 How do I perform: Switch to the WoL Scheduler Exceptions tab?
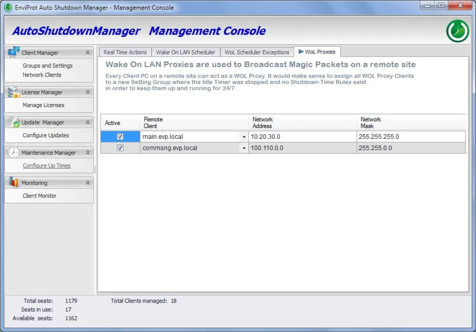coord(257,52)
